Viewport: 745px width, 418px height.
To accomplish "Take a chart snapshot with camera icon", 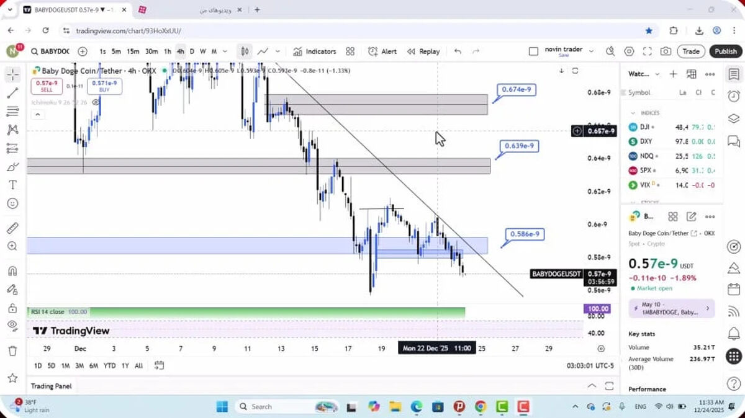I will tap(666, 51).
